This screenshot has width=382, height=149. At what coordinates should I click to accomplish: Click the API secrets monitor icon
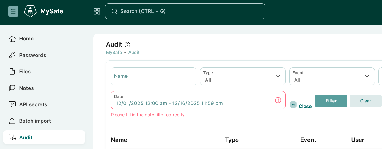tap(12, 104)
